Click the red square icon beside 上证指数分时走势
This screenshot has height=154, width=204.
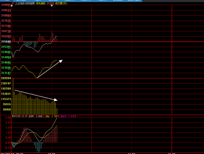tap(13, 3)
